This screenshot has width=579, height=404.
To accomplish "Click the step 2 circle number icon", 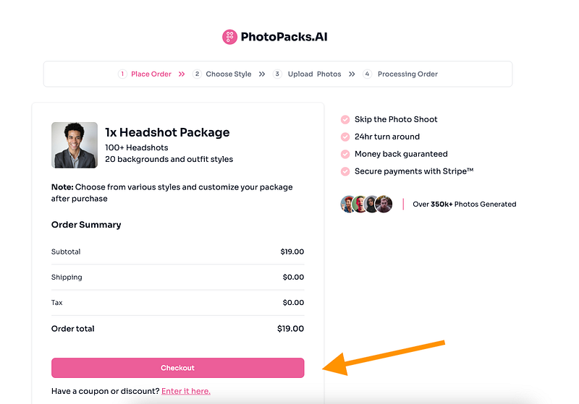I will pyautogui.click(x=197, y=74).
